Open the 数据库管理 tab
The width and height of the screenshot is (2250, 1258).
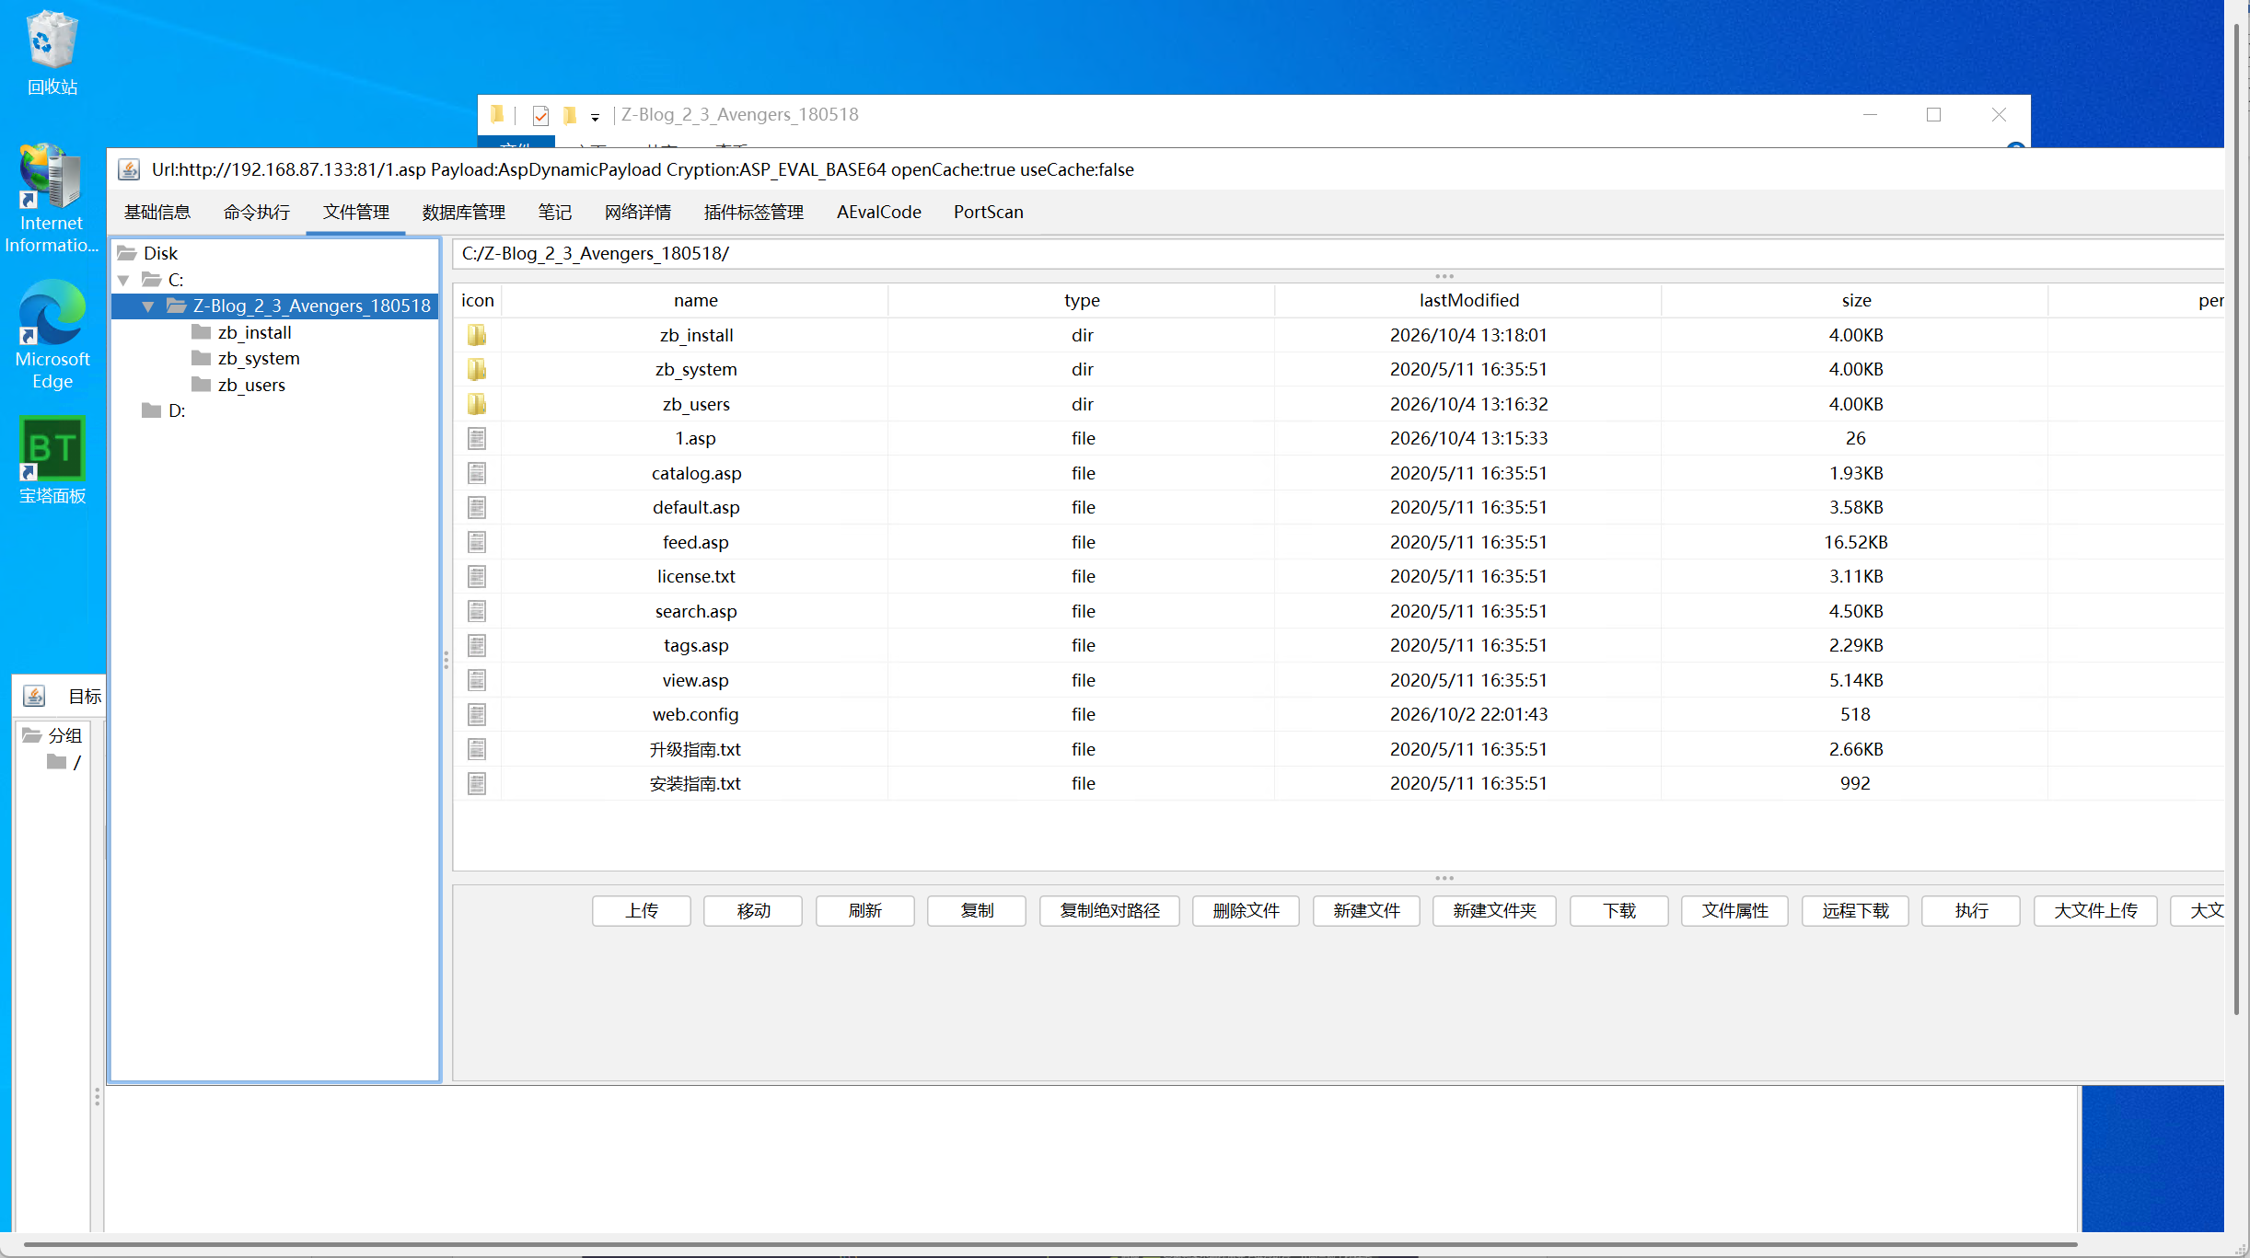point(464,212)
